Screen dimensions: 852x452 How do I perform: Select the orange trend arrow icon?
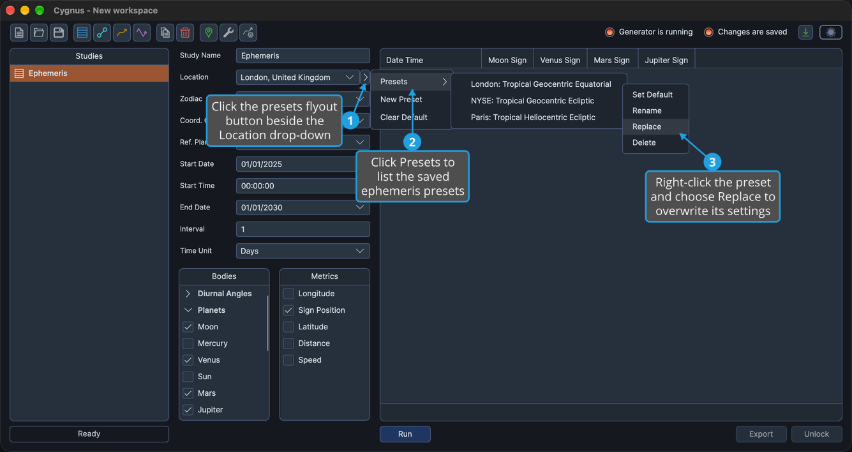tap(122, 33)
